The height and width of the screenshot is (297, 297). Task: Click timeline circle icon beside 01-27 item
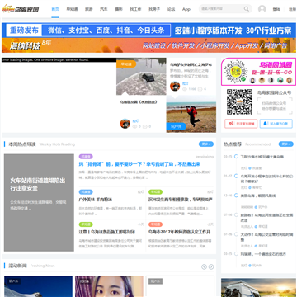pyautogui.click(x=236, y=176)
